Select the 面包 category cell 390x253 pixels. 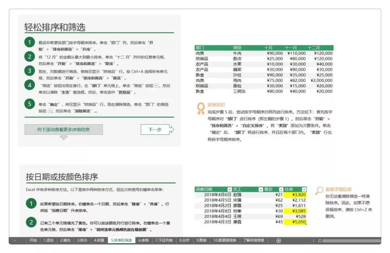click(x=245, y=86)
